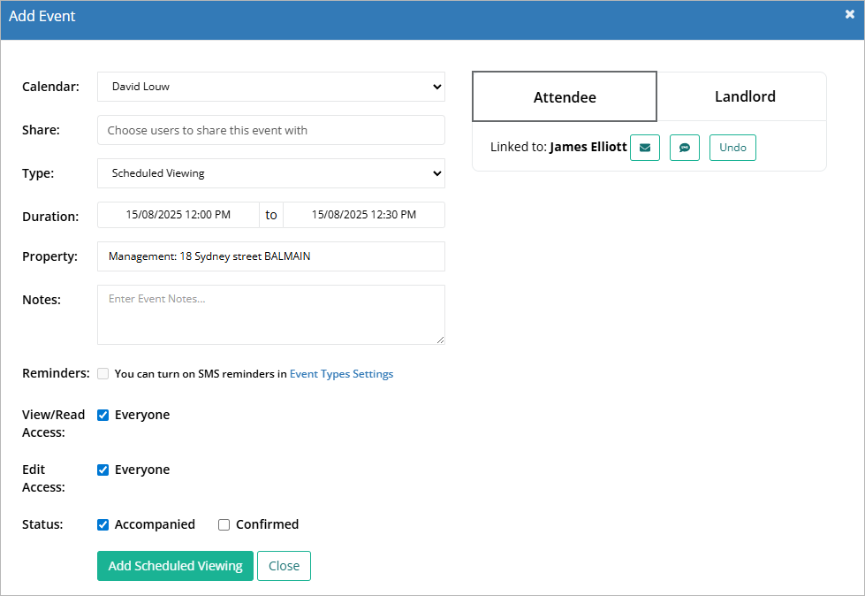Uncheck Everyone for Edit Access
The width and height of the screenshot is (865, 596).
coord(103,470)
